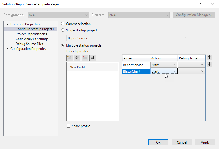Image resolution: width=219 pixels, height=149 pixels.
Task: Duplicate the selected launch profile
Action: (77, 58)
